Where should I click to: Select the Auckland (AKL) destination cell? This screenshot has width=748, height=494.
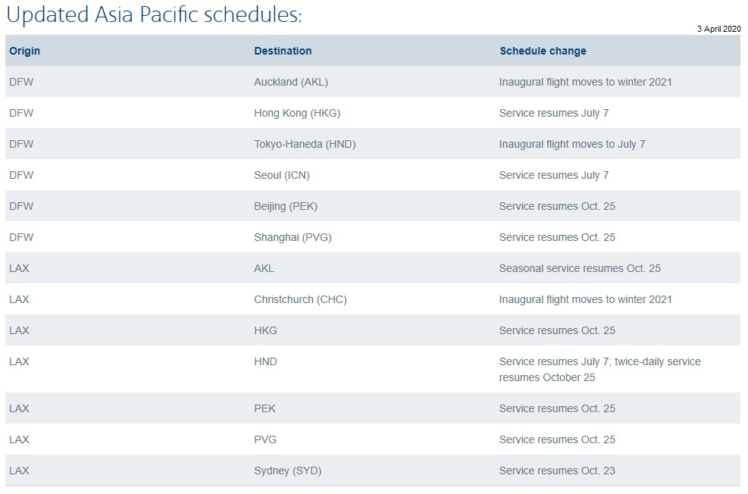click(x=291, y=82)
